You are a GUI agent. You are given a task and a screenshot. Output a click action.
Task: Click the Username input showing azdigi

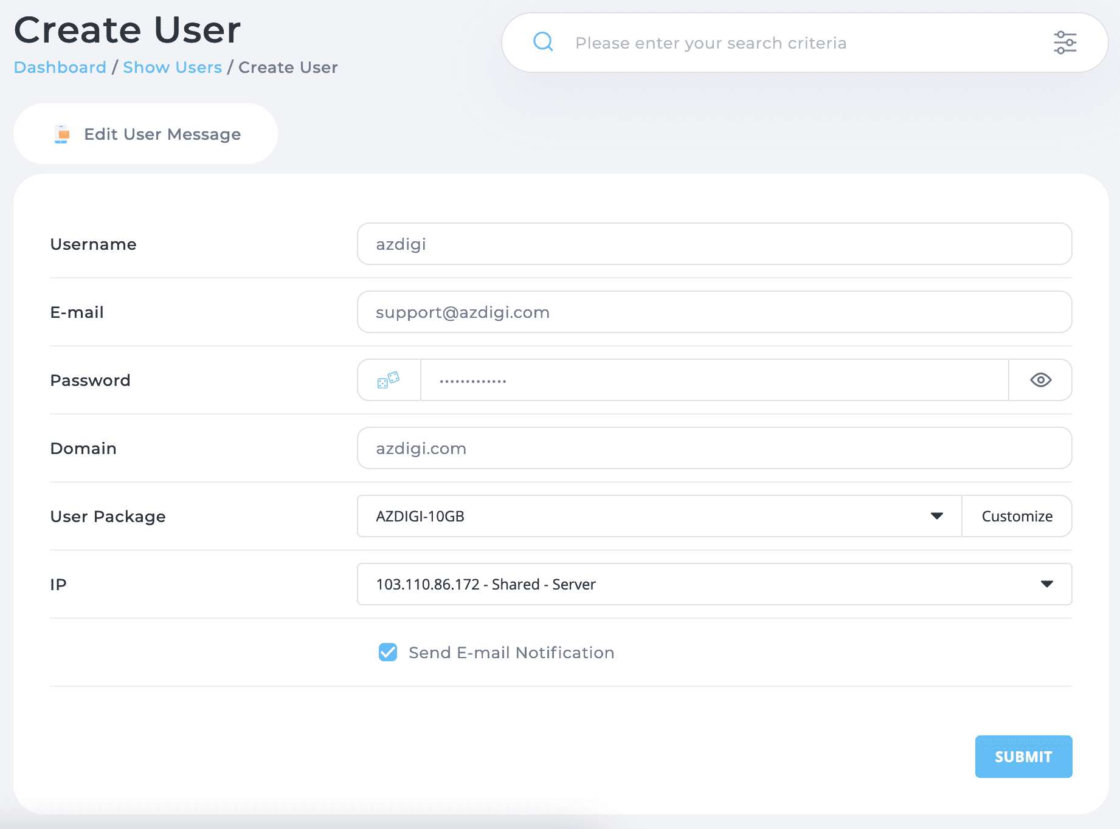(x=714, y=244)
